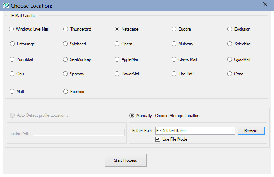Choose Thunderbird as the email client
The height and width of the screenshot is (177, 274).
point(66,29)
